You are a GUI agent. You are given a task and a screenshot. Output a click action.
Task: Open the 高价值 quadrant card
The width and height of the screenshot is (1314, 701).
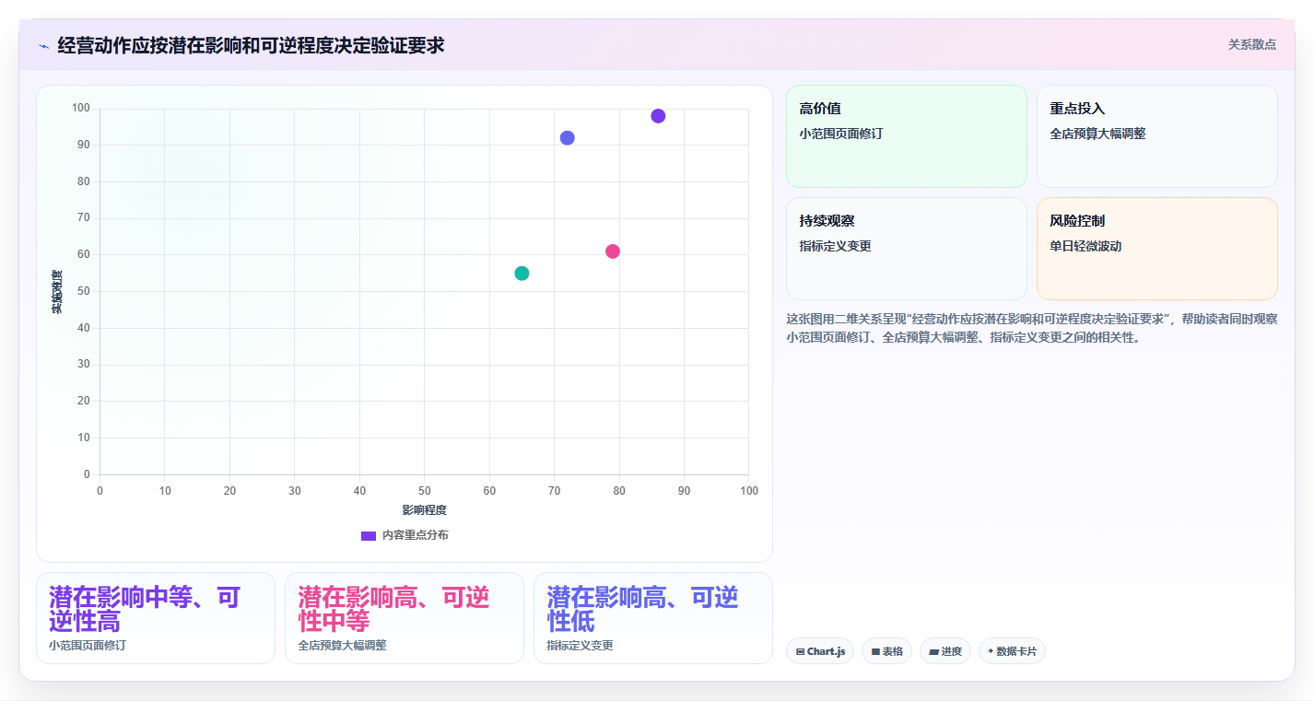907,136
